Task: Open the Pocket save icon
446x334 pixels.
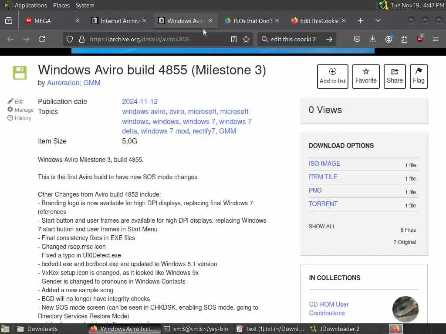Action: pyautogui.click(x=357, y=39)
